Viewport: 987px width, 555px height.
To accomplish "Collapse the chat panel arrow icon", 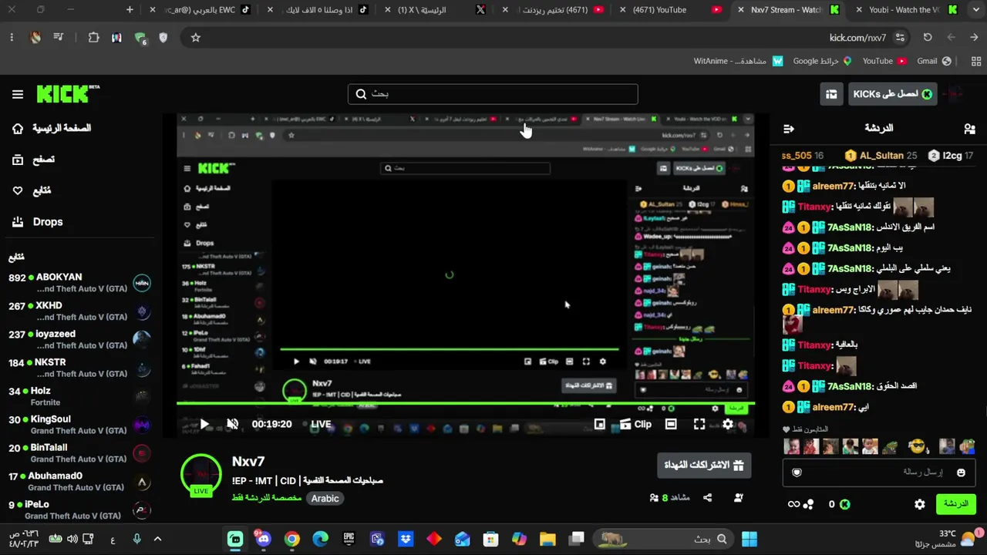I will pos(788,129).
